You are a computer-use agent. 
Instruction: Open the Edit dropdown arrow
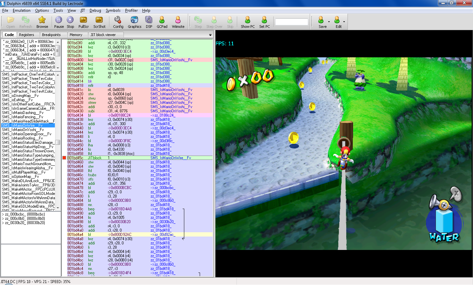pos(344,22)
